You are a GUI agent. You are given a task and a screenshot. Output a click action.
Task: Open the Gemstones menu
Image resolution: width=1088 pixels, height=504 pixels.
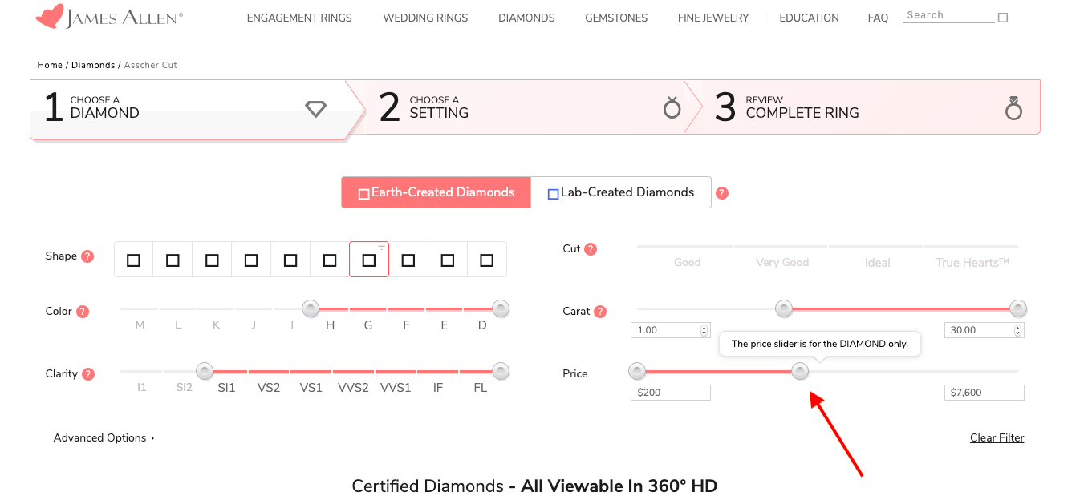click(x=616, y=18)
